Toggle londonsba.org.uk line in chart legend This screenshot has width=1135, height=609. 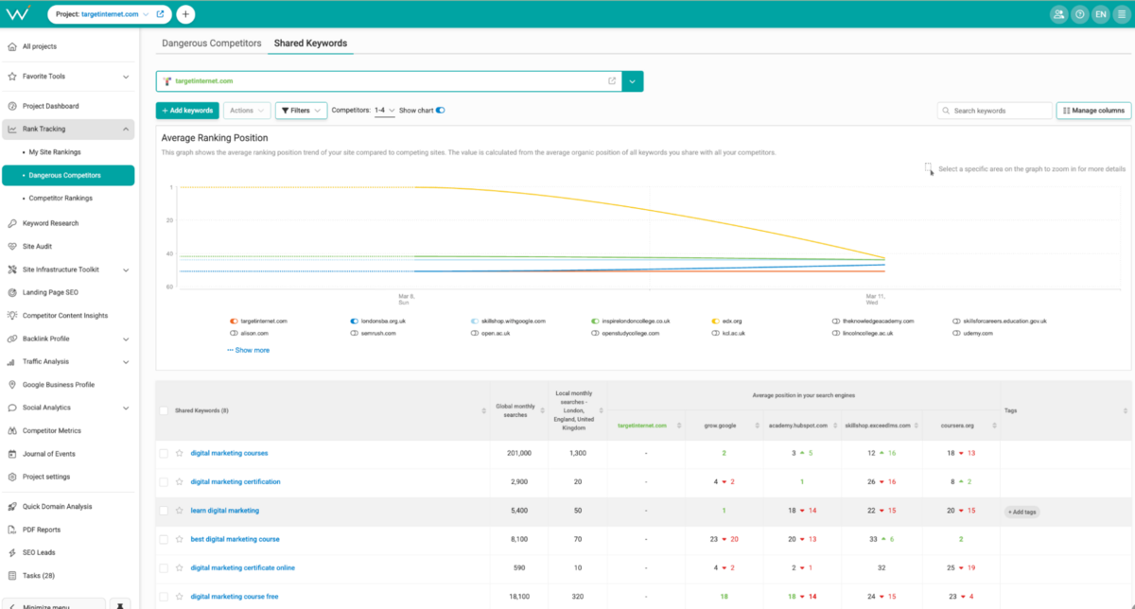(x=354, y=322)
